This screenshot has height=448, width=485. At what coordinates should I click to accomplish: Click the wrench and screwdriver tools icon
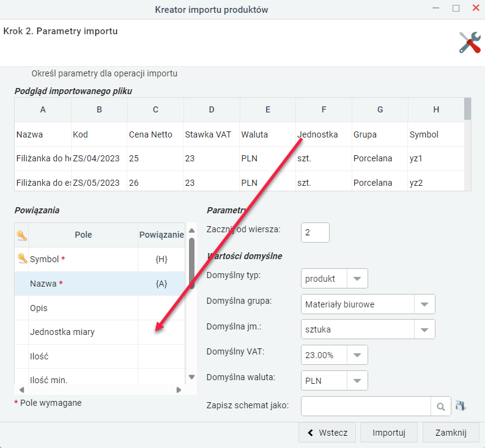click(x=470, y=42)
